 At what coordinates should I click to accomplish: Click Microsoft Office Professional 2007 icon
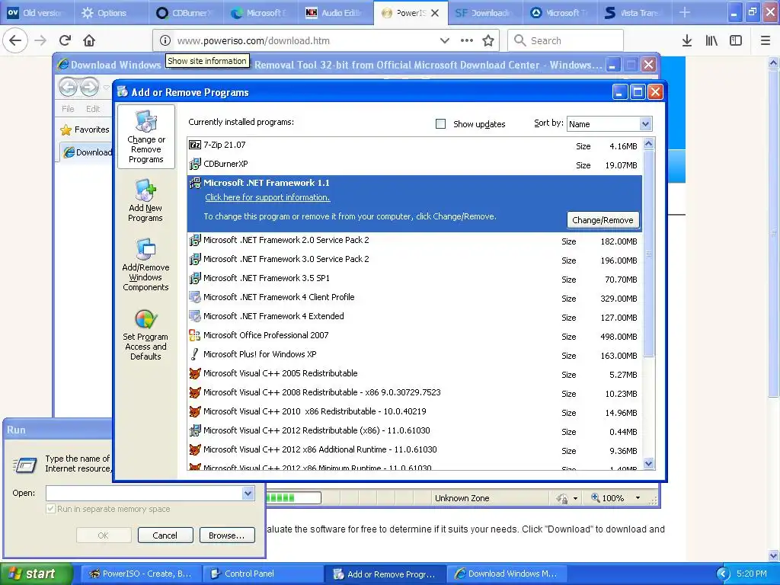tap(195, 335)
